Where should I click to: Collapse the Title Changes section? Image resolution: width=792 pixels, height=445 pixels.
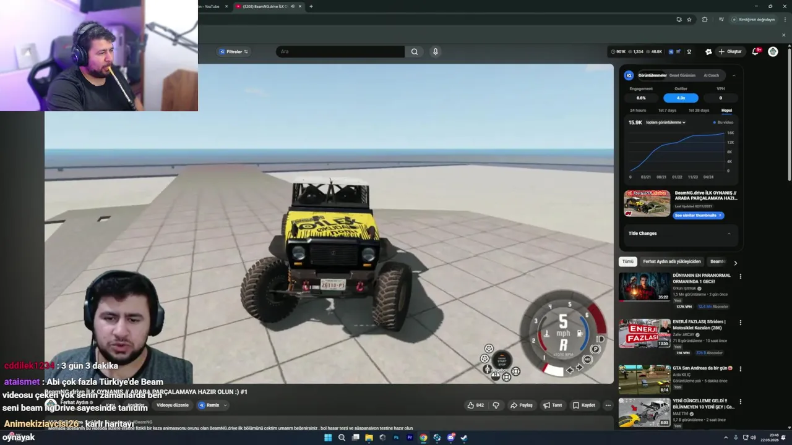pyautogui.click(x=729, y=234)
